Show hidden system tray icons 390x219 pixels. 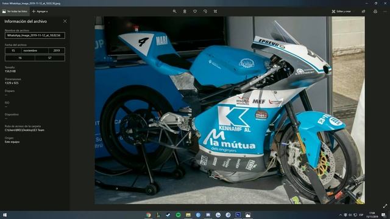click(x=341, y=215)
